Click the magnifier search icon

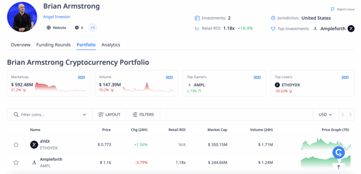(16, 115)
